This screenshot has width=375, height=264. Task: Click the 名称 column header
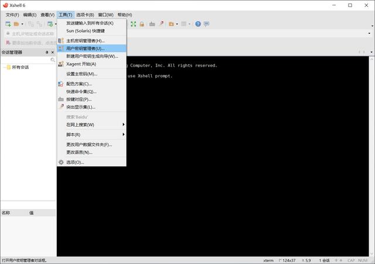(x=14, y=213)
